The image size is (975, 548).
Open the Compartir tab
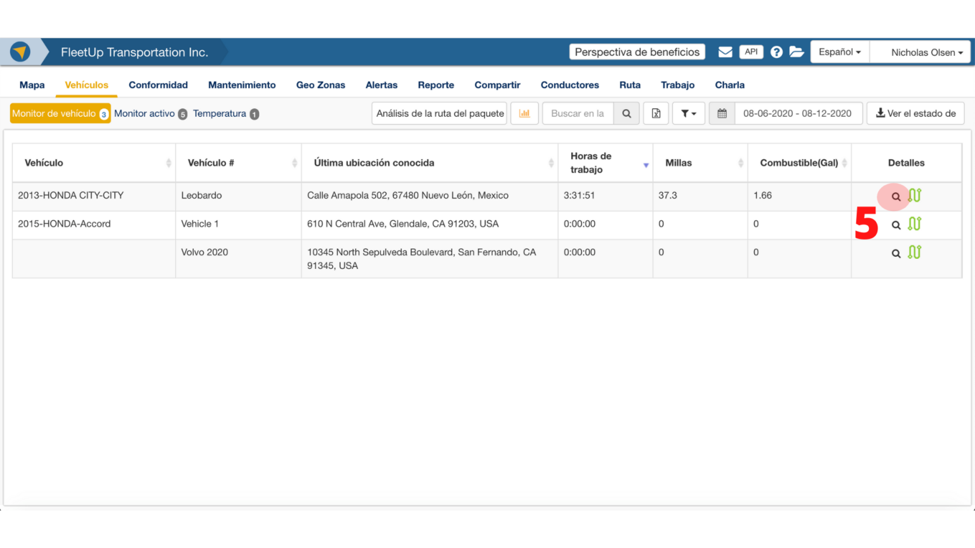point(498,85)
